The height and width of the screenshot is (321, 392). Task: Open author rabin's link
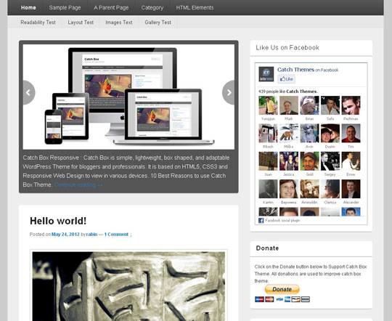(x=91, y=235)
